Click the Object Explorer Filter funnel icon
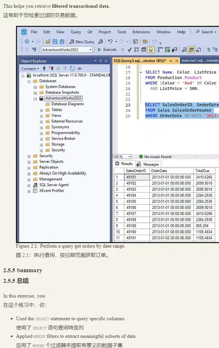 [x=65, y=68]
